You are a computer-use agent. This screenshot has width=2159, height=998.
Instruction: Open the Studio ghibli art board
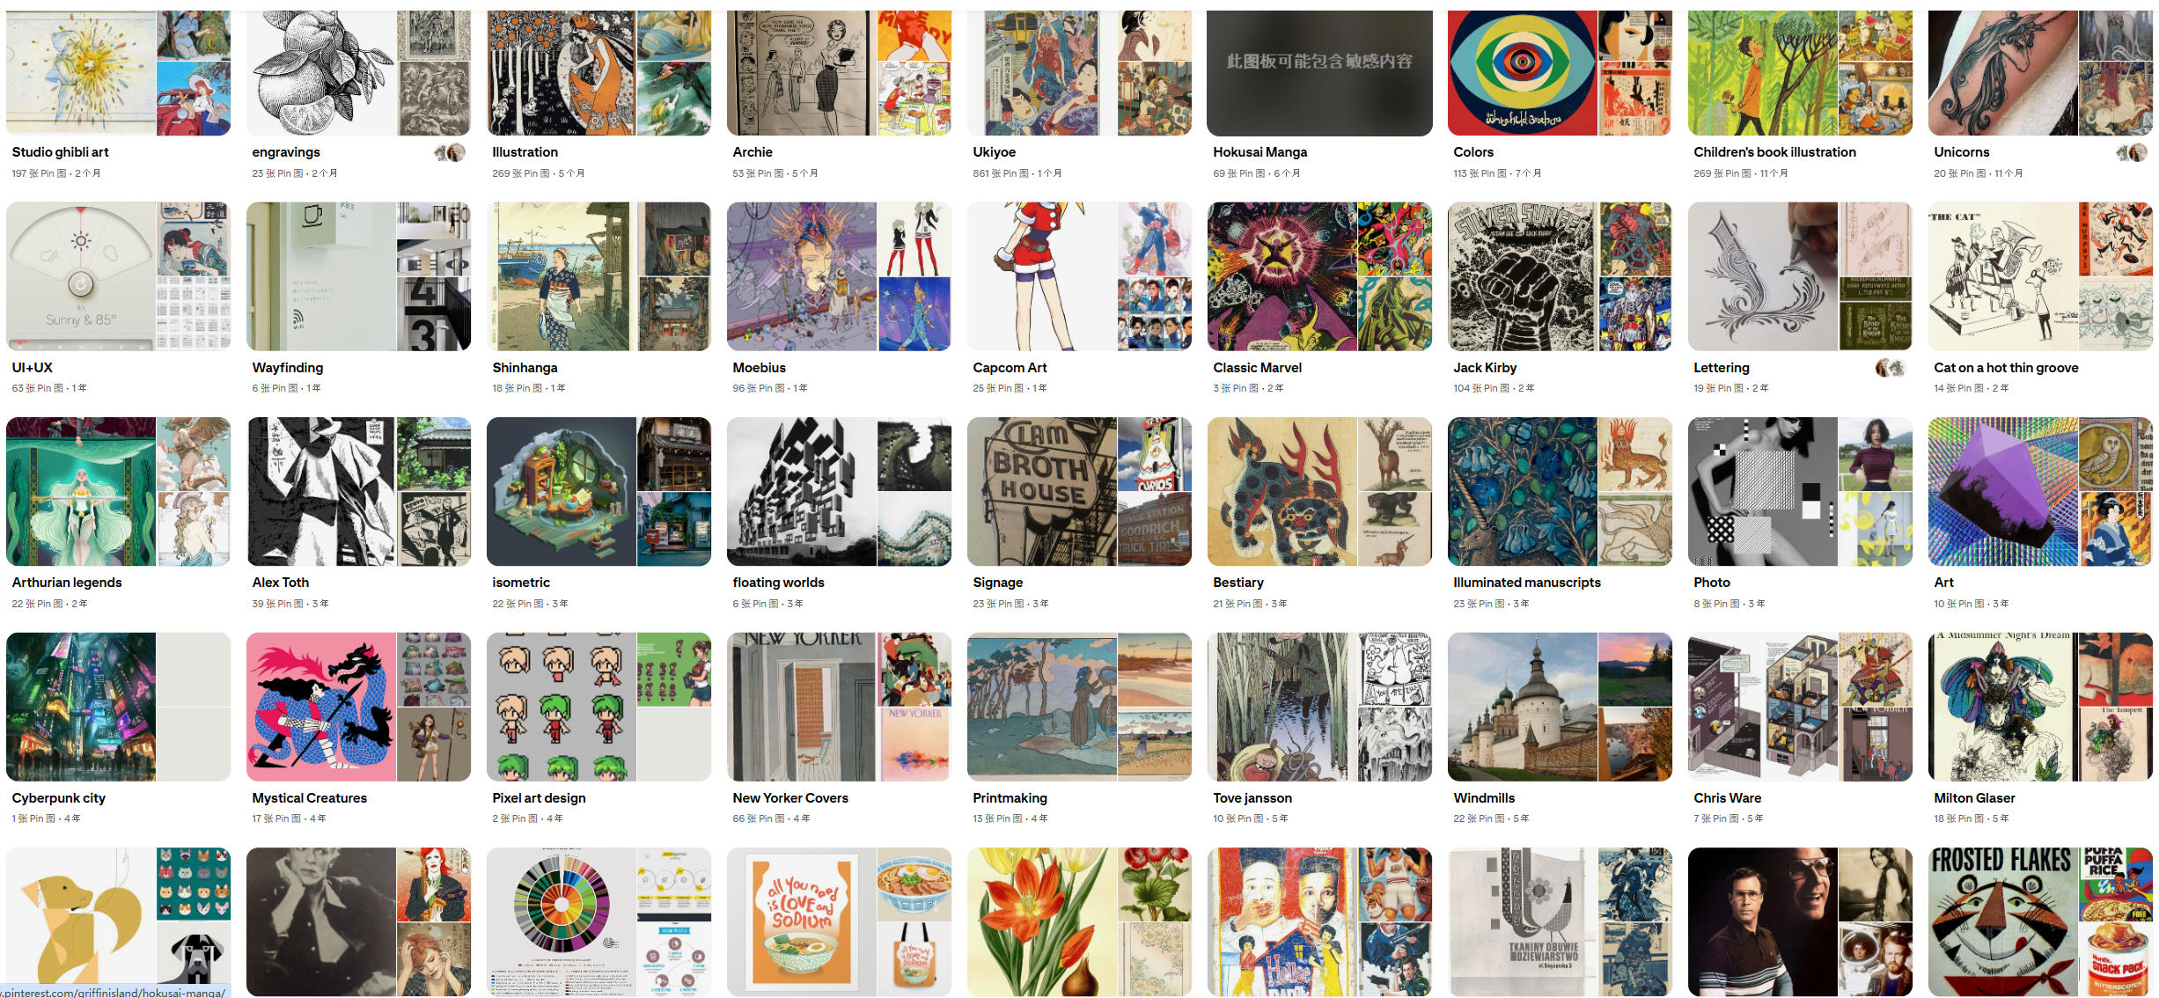coord(118,73)
